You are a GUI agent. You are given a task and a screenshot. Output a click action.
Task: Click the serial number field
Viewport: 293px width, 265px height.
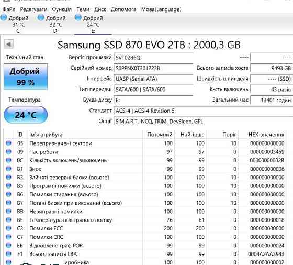(x=153, y=68)
